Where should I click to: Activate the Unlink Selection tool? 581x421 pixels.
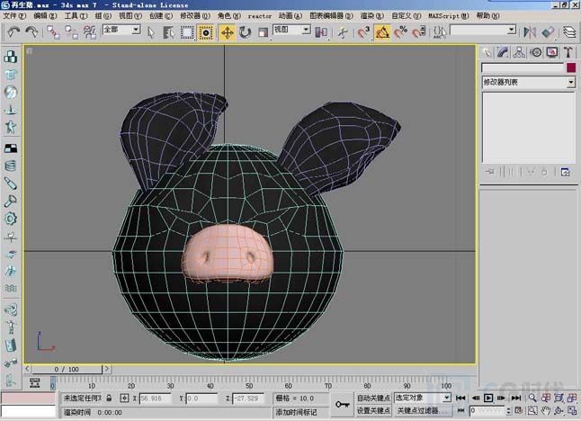[72, 32]
